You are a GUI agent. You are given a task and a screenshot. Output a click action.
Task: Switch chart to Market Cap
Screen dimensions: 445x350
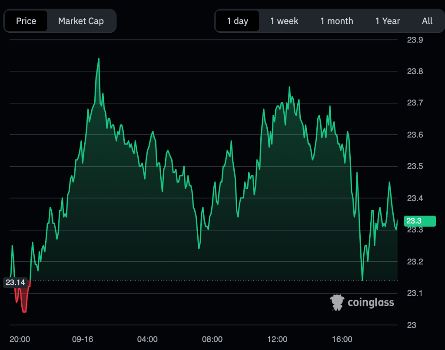[x=81, y=21]
